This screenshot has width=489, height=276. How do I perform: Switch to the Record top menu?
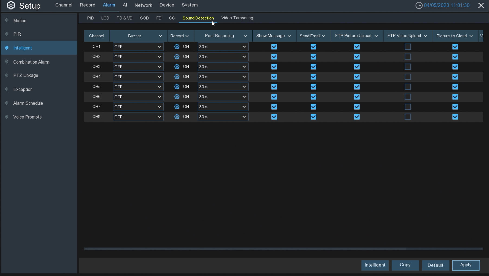(x=88, y=5)
